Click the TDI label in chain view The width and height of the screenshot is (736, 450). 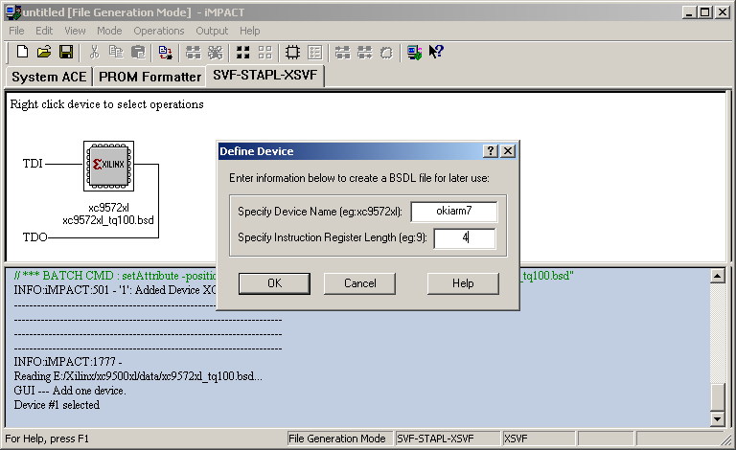coord(33,164)
